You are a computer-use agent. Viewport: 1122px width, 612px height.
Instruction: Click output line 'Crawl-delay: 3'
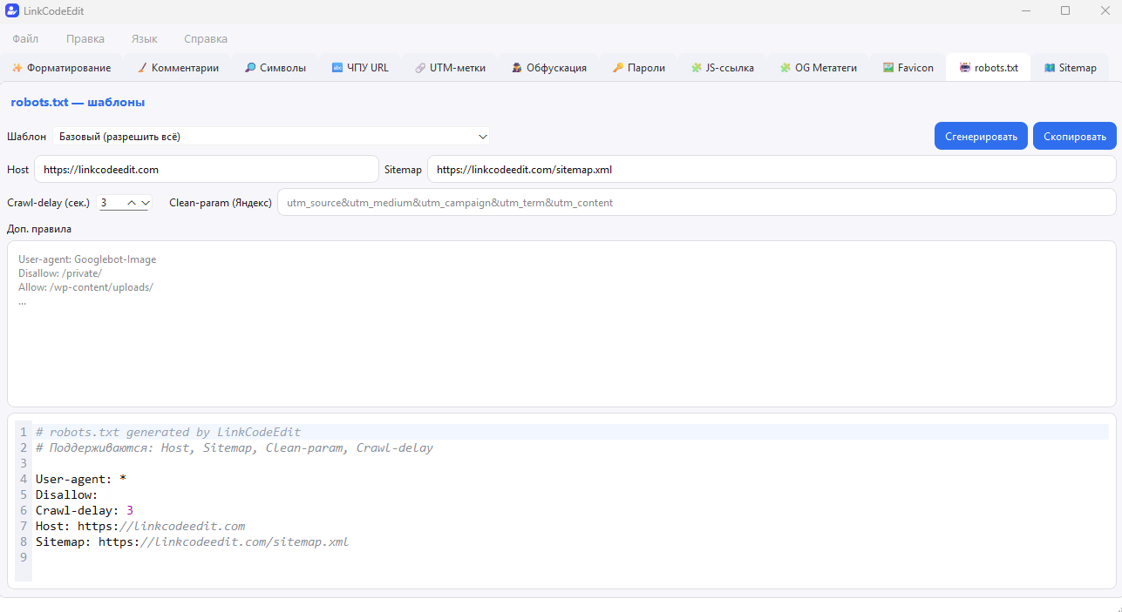coord(85,510)
